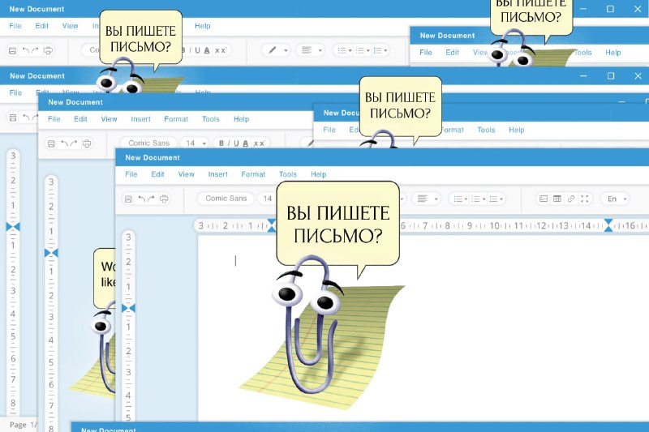
Task: Open the Tools menu in the front window
Action: click(x=288, y=174)
